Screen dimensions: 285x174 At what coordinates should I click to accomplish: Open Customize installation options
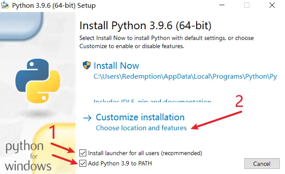pyautogui.click(x=140, y=117)
